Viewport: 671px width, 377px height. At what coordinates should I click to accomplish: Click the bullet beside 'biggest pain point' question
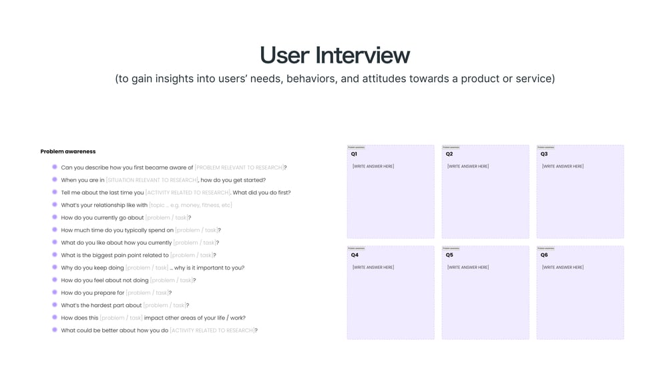pos(55,255)
